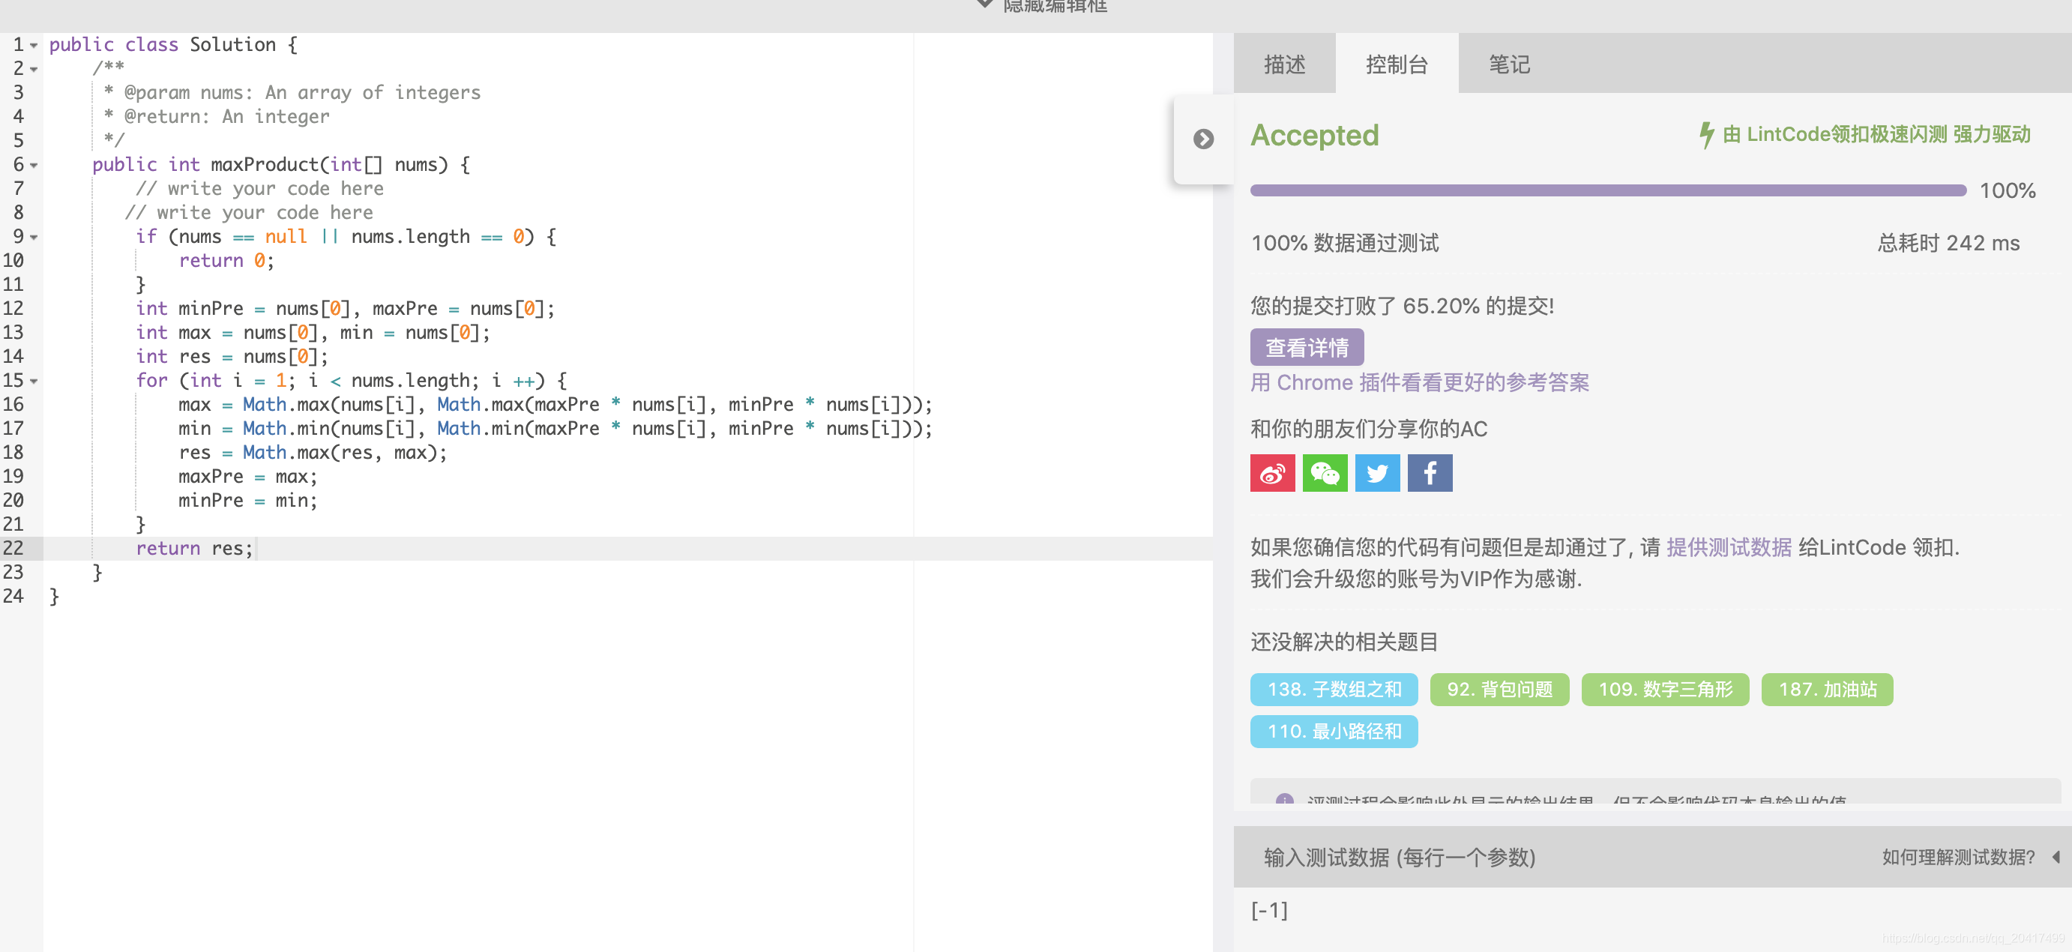Open the Chrome plugin reference answers link

point(1419,383)
